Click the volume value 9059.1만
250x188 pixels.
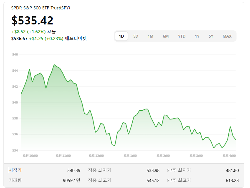[x=72, y=180]
